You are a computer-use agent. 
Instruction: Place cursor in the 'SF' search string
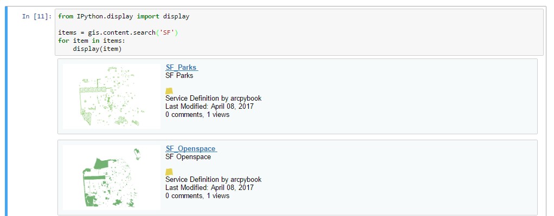pos(168,32)
